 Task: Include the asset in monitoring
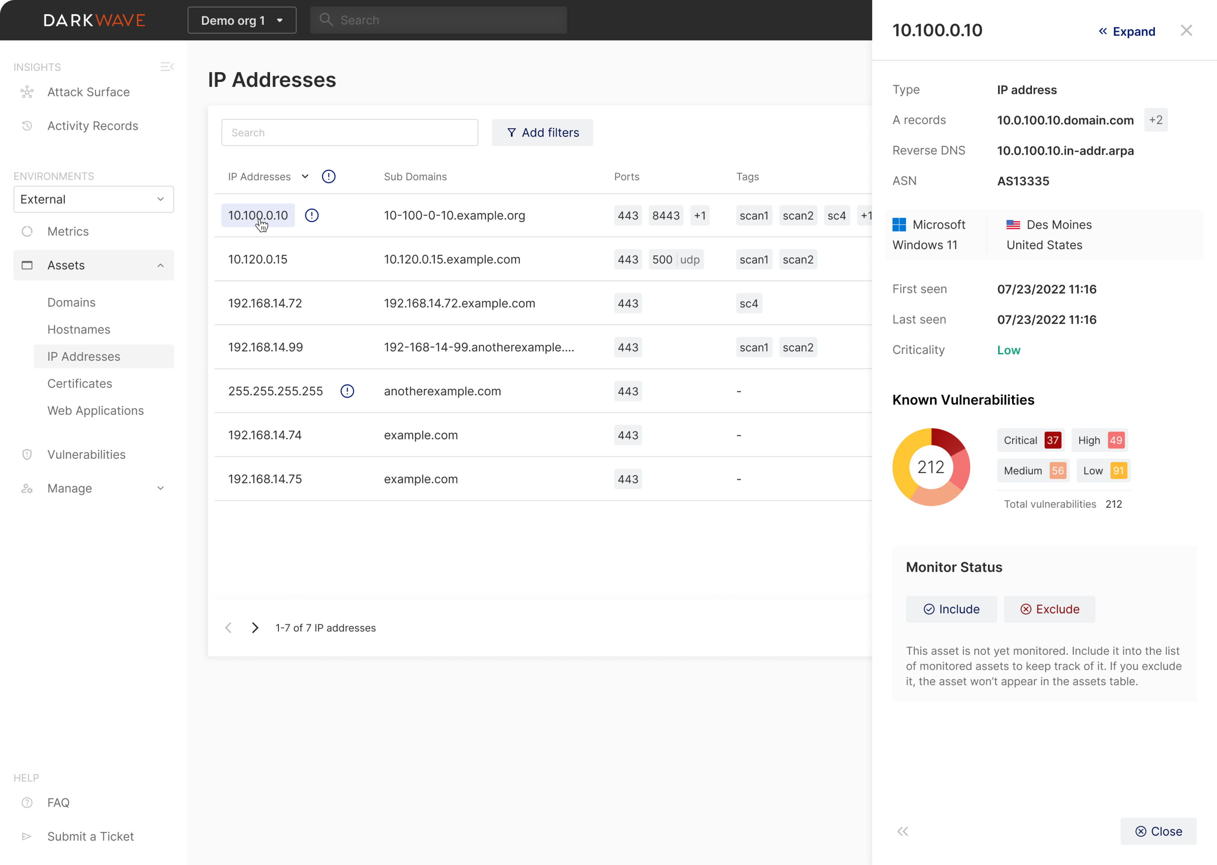tap(951, 609)
